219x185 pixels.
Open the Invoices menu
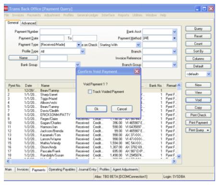click(18, 15)
